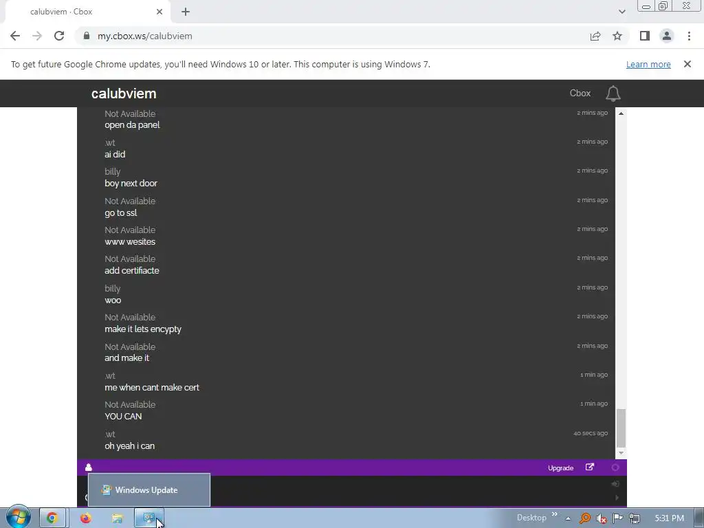Screen dimensions: 704x528
Task: Click the 5:31 PM clock
Action: tap(670, 518)
